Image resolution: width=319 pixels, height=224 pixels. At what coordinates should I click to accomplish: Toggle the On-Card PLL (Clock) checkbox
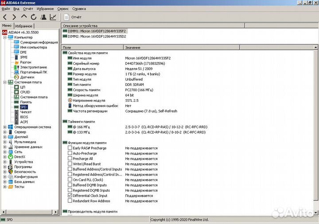click(70, 179)
